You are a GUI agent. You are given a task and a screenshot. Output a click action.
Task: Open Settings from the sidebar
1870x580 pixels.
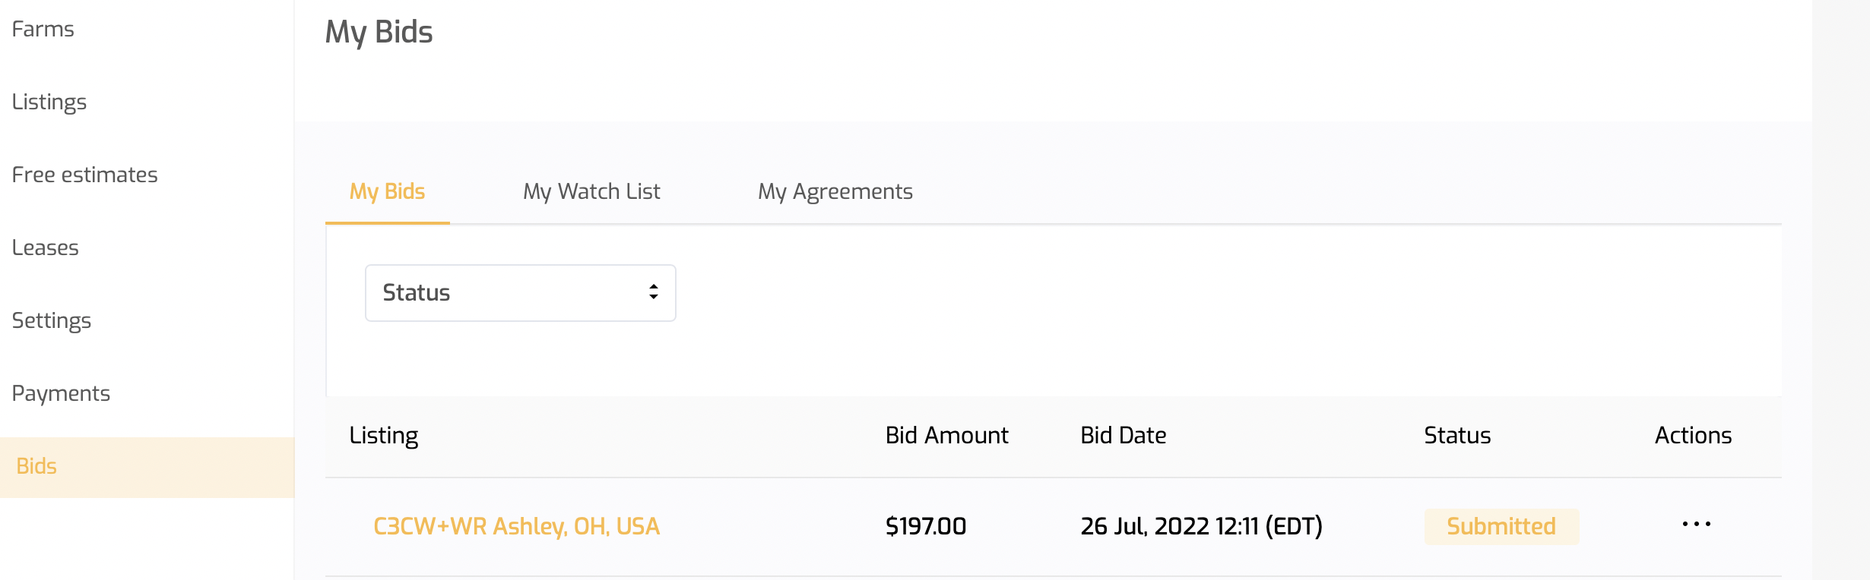coord(52,320)
